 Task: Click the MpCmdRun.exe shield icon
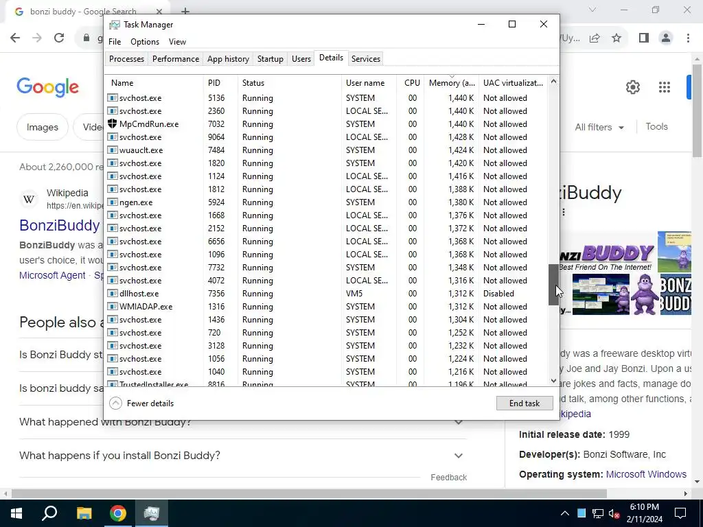pyautogui.click(x=112, y=124)
